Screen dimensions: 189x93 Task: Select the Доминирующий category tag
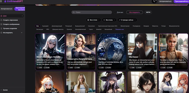[57, 26]
